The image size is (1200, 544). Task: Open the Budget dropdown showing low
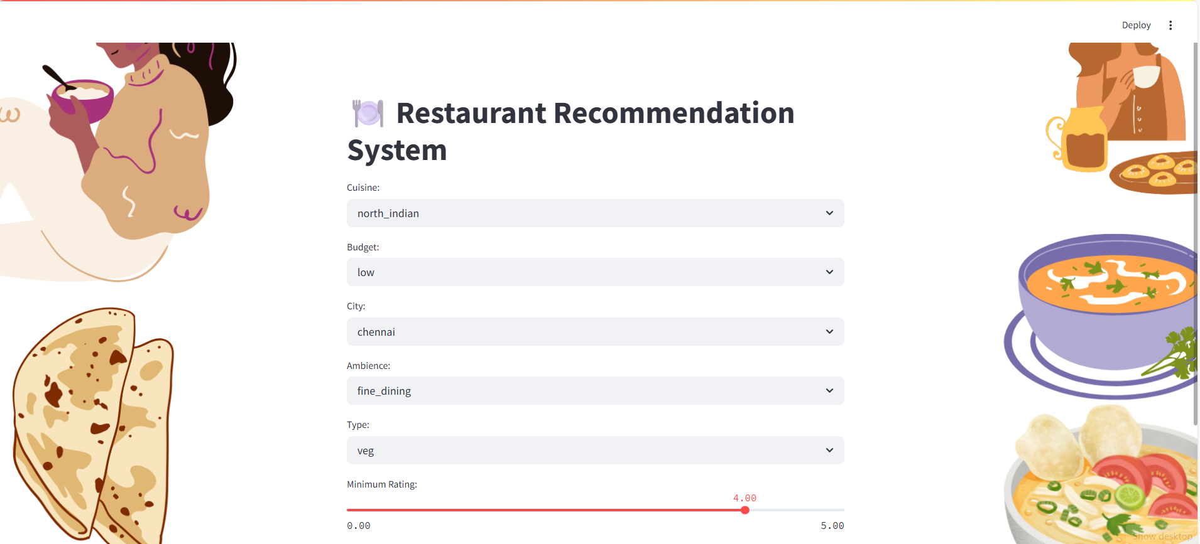(595, 272)
